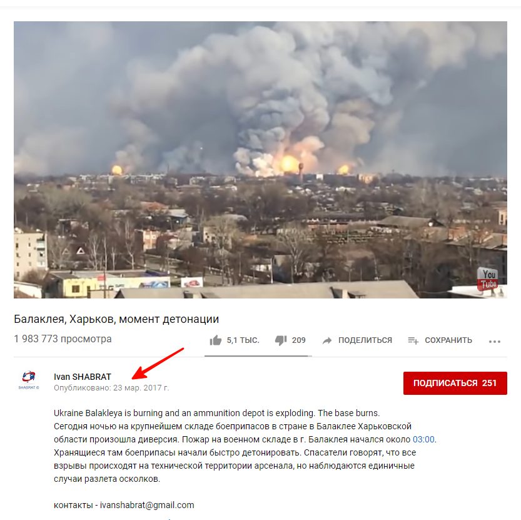The width and height of the screenshot is (521, 520).
Task: Click the YouTube logo watermark in video
Action: [x=488, y=279]
